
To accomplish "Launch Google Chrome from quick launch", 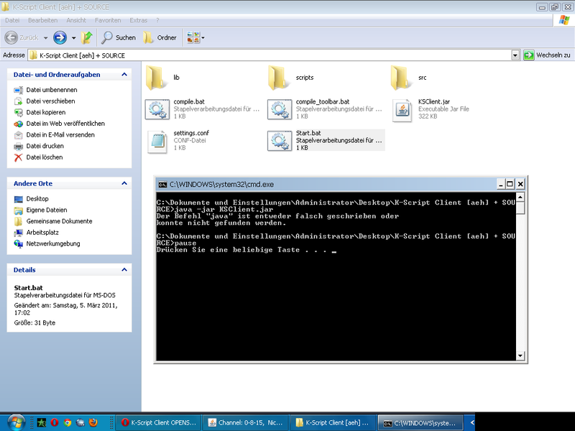I will (x=67, y=422).
